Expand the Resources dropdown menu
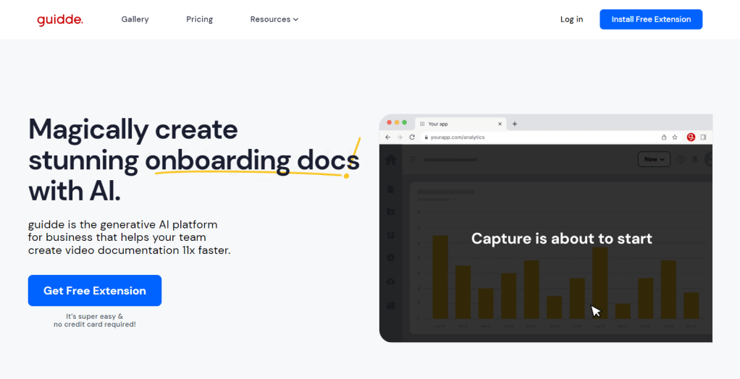The image size is (740, 379). (x=274, y=20)
